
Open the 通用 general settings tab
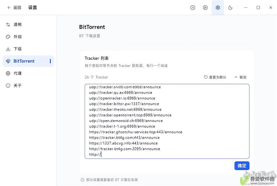(x=28, y=24)
